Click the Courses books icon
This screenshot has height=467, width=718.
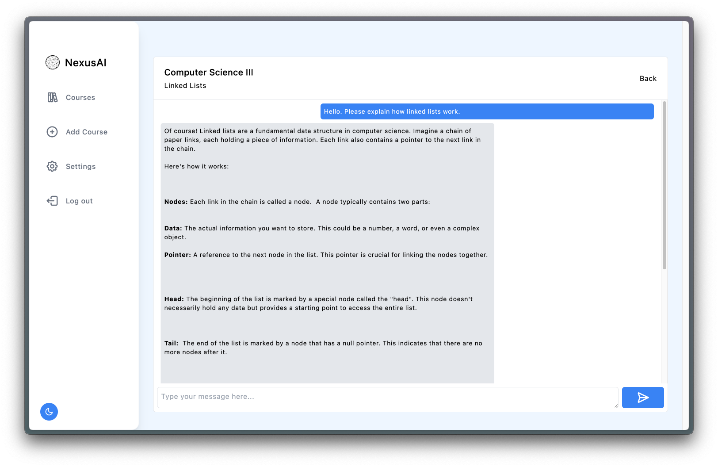tap(53, 97)
